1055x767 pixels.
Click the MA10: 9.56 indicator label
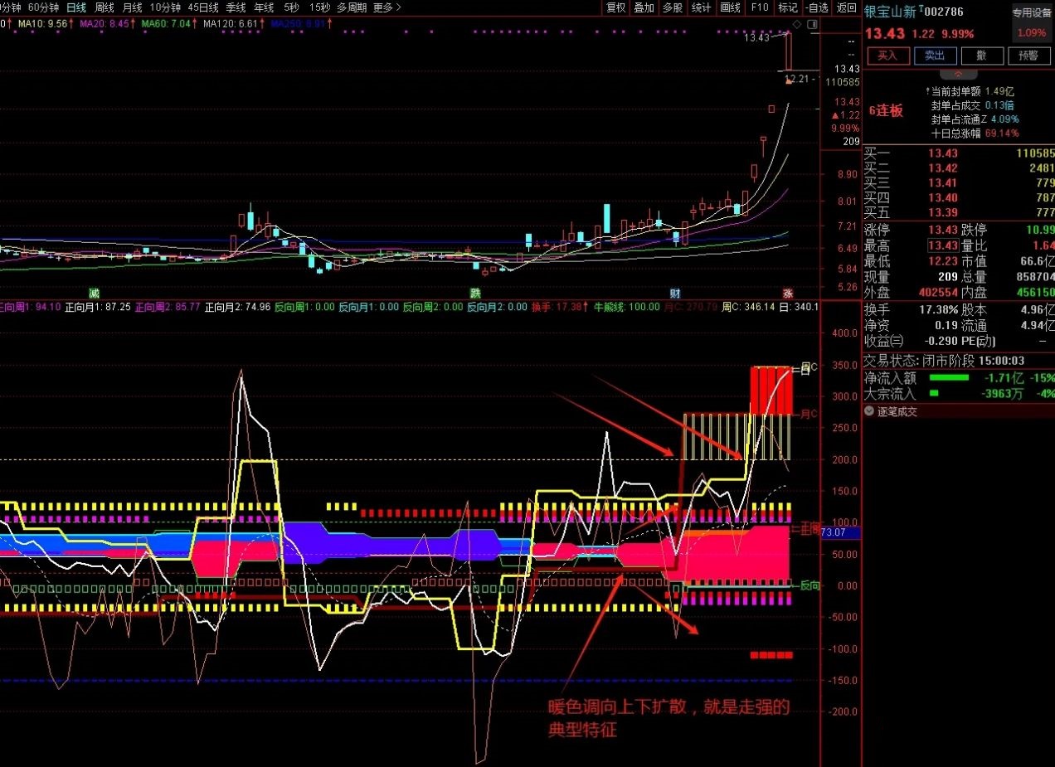43,24
